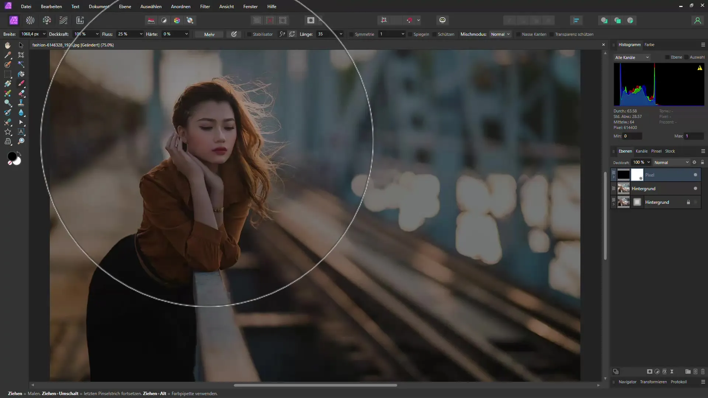Select the Paint Brush tool
Screen dimensions: 708x398
point(21,84)
